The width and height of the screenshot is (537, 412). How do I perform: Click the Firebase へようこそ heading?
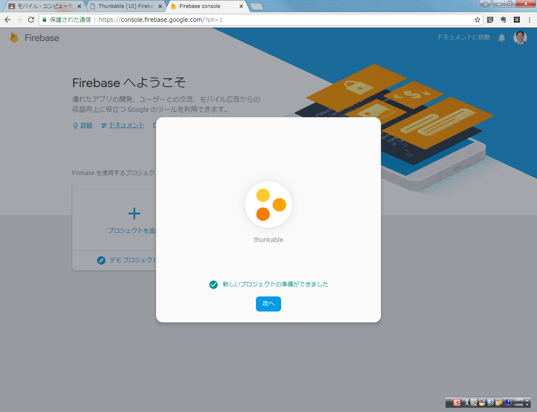129,82
